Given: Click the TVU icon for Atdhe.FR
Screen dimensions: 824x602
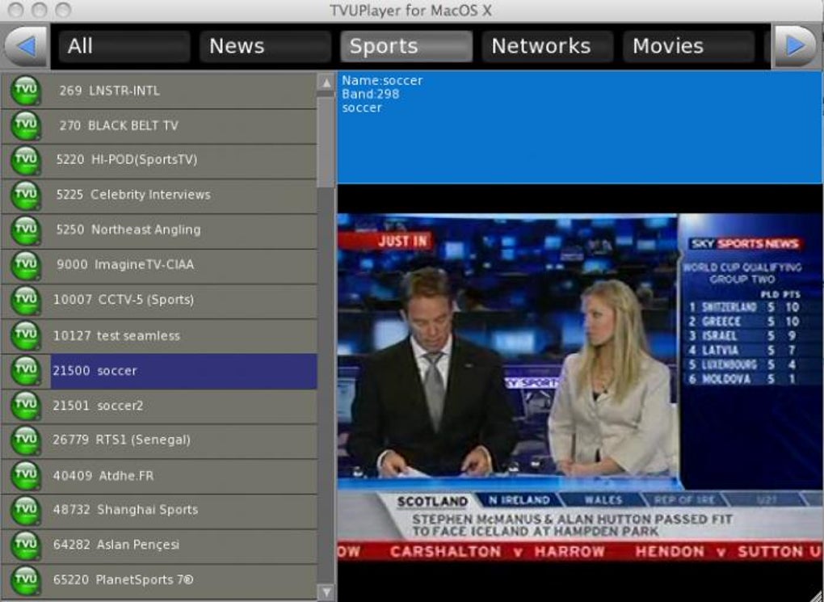Looking at the screenshot, I should coord(26,475).
